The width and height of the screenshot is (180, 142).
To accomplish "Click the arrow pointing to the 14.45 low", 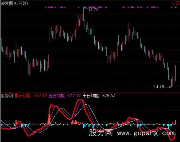I will coord(167,87).
